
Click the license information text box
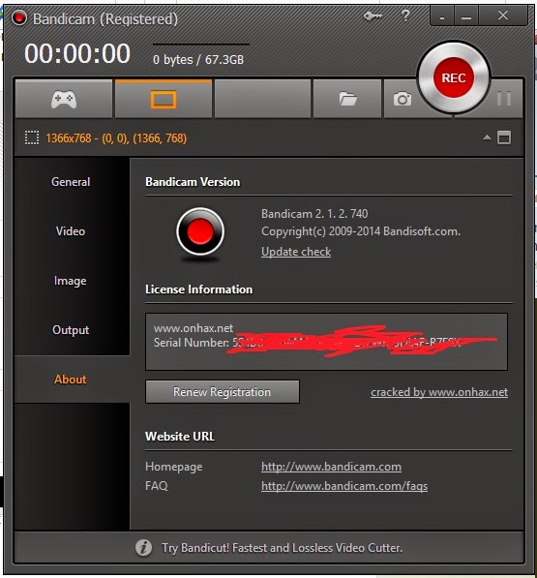point(326,342)
